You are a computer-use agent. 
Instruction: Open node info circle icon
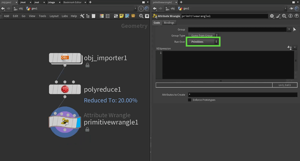pyautogui.click(x=290, y=16)
